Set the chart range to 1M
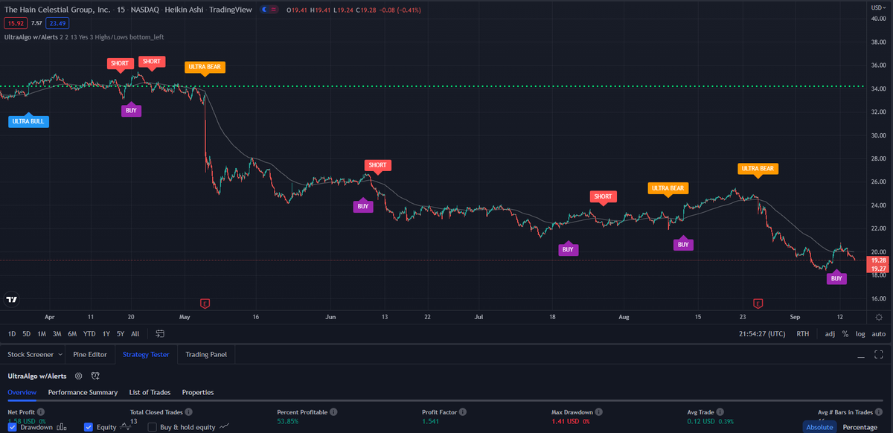 (x=42, y=334)
